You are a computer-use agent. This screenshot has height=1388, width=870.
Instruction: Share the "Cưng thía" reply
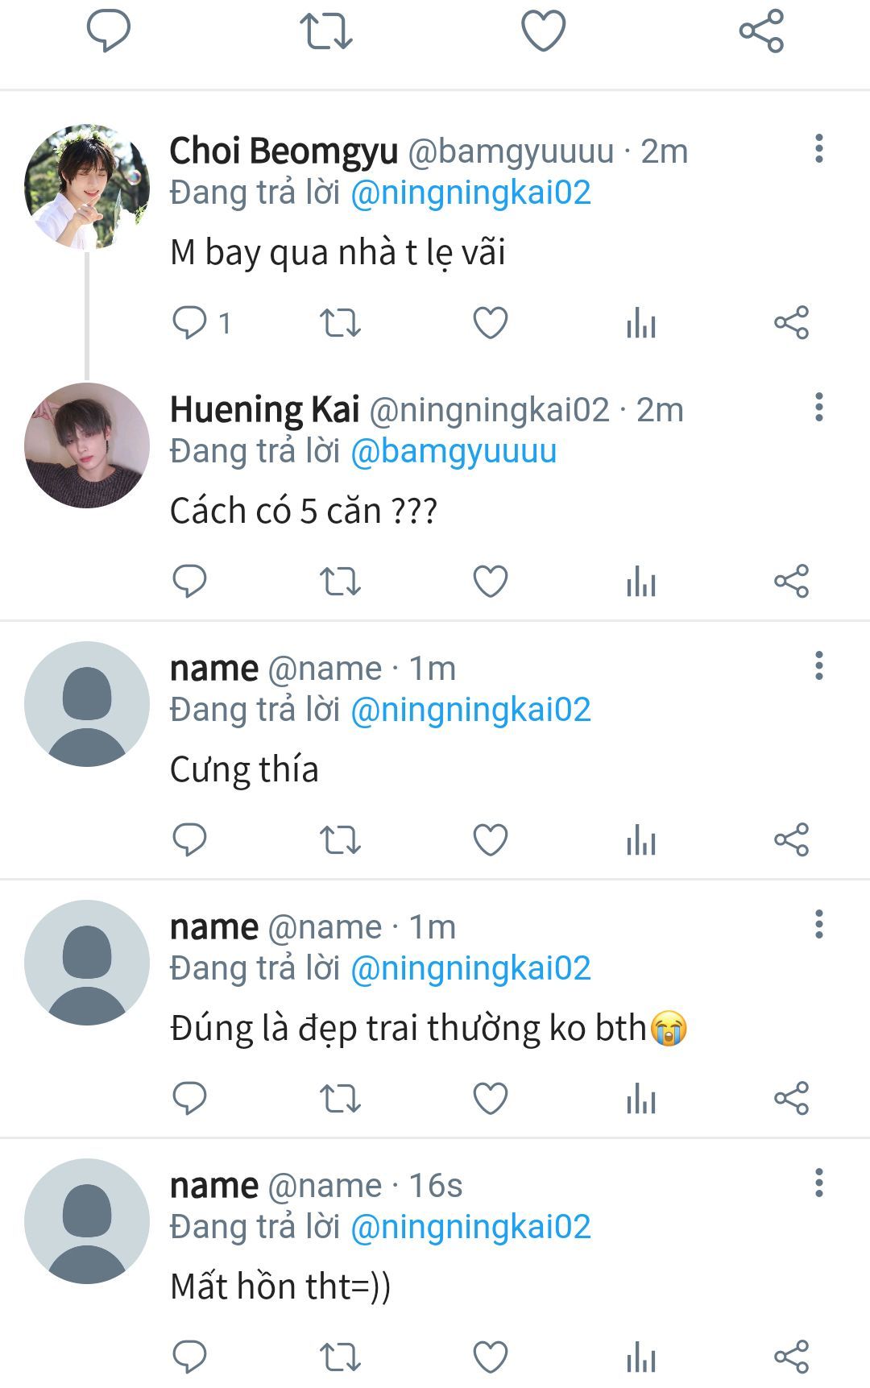click(x=791, y=839)
